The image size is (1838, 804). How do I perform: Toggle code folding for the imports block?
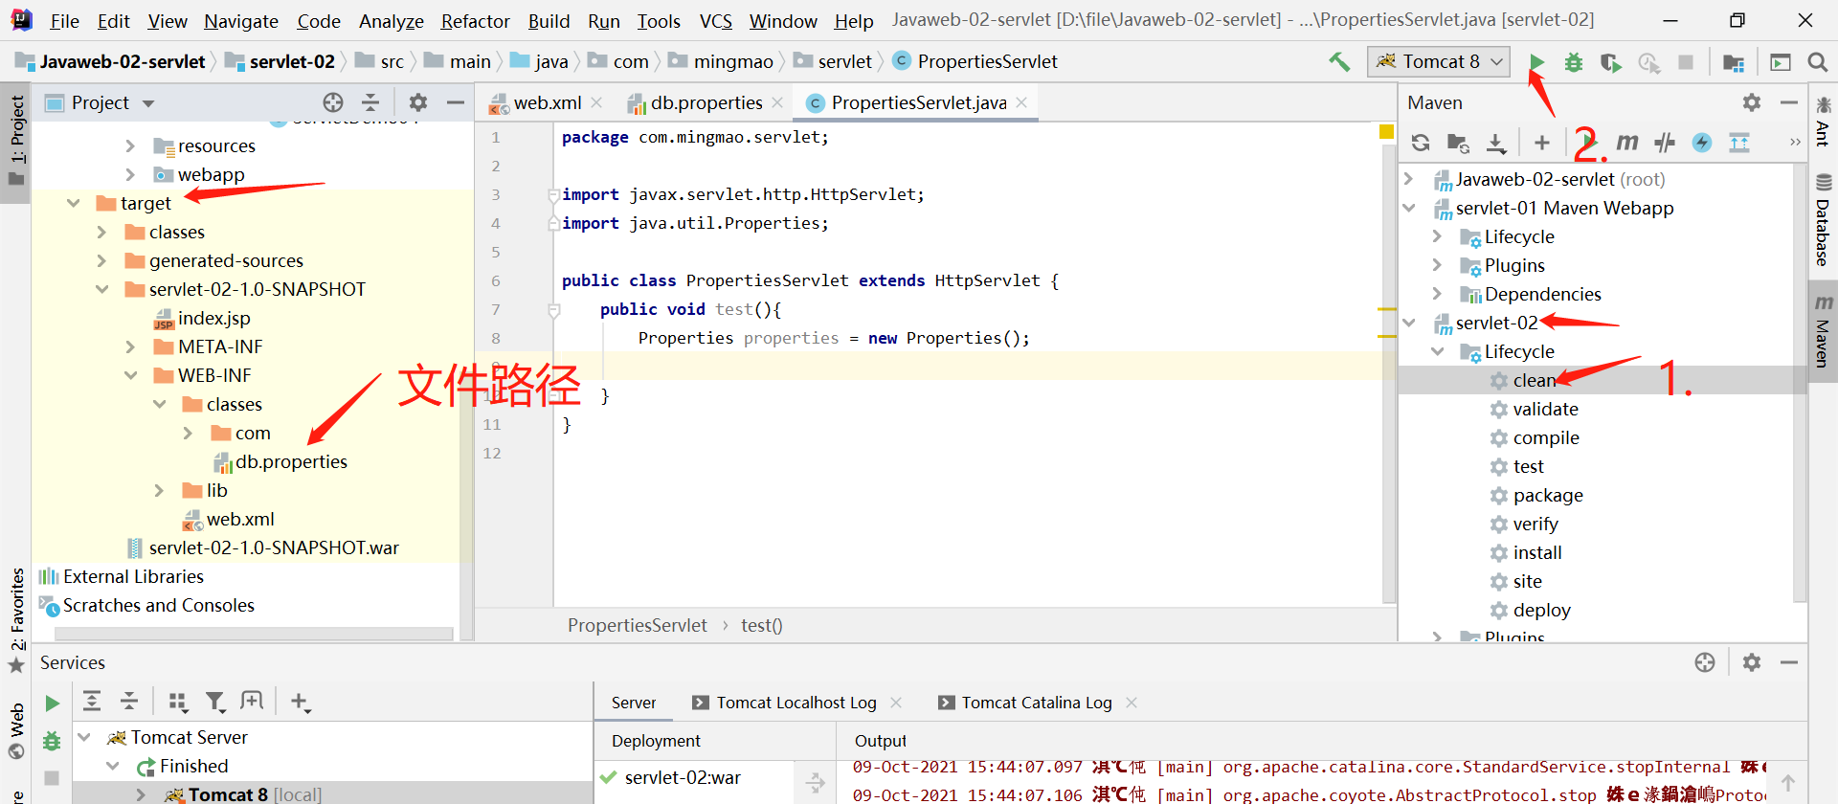pyautogui.click(x=553, y=195)
